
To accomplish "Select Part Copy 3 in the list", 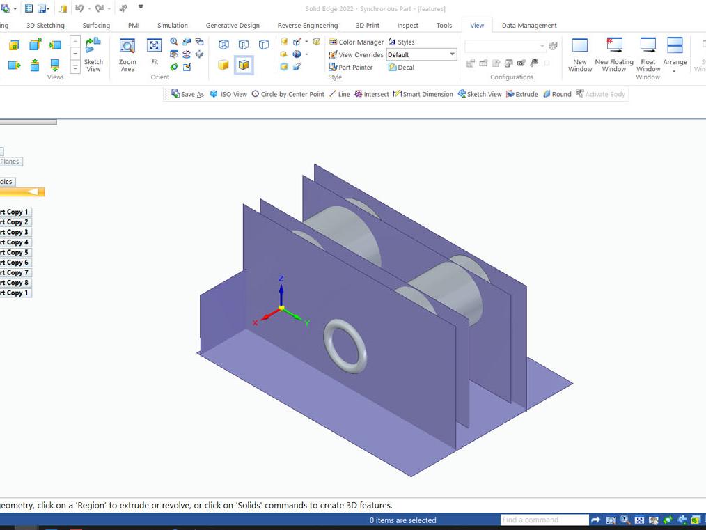I will coord(15,232).
